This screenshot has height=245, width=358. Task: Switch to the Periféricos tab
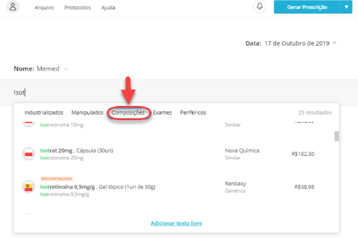(193, 112)
